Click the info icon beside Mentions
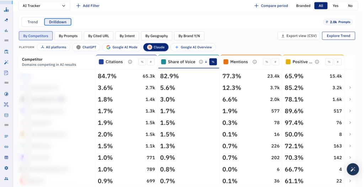The height and width of the screenshot is (187, 364). pos(255,62)
